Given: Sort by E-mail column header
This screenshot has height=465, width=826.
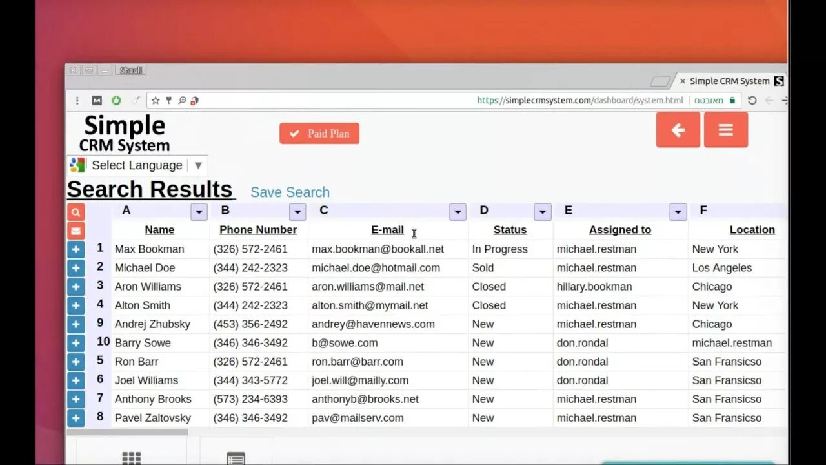Looking at the screenshot, I should [x=387, y=230].
